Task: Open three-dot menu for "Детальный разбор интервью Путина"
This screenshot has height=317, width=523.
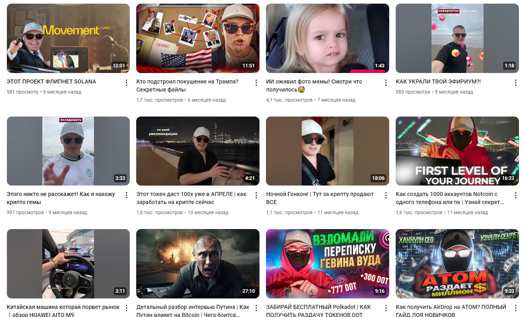Action: point(256,308)
